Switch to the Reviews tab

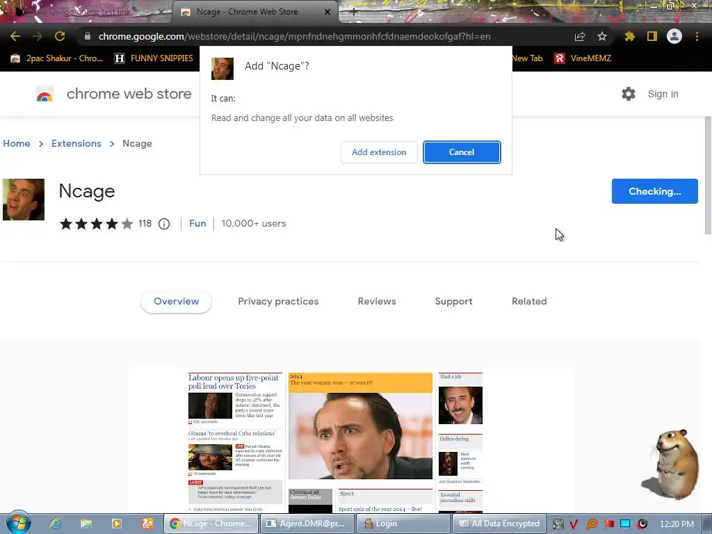[377, 302]
